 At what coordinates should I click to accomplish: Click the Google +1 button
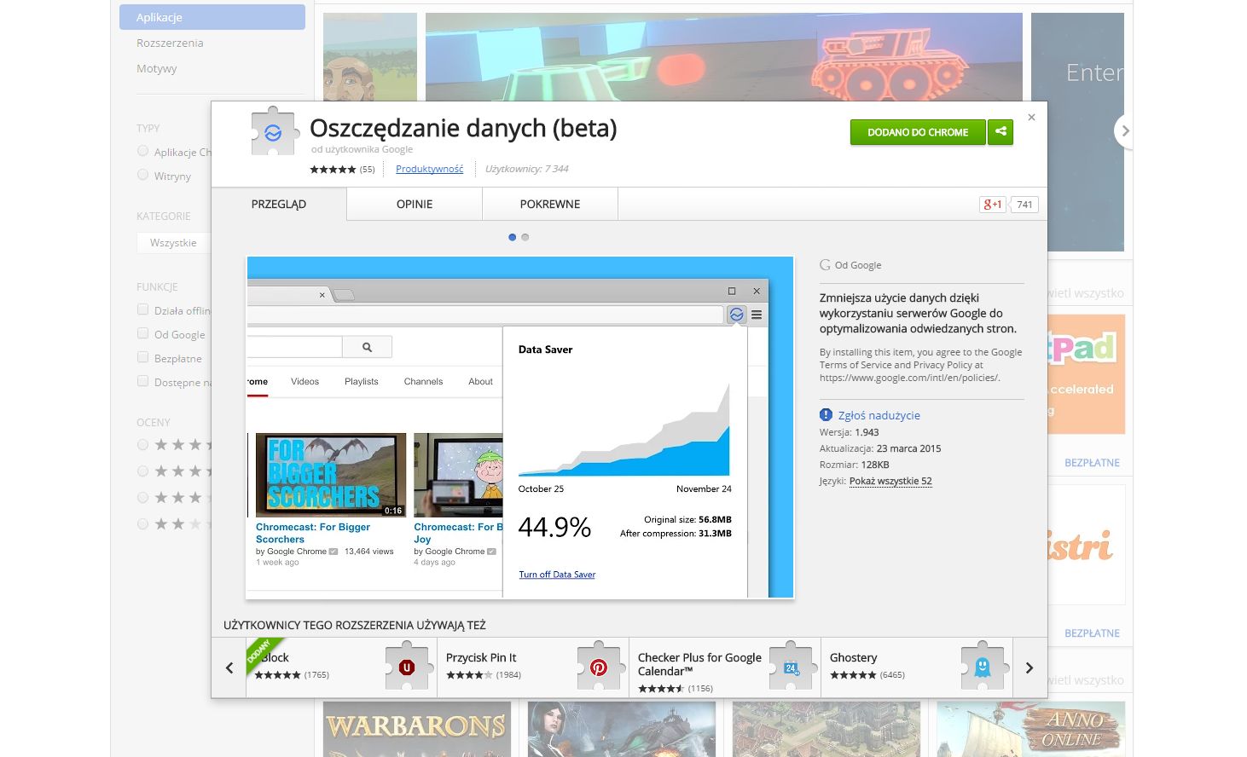tap(993, 205)
